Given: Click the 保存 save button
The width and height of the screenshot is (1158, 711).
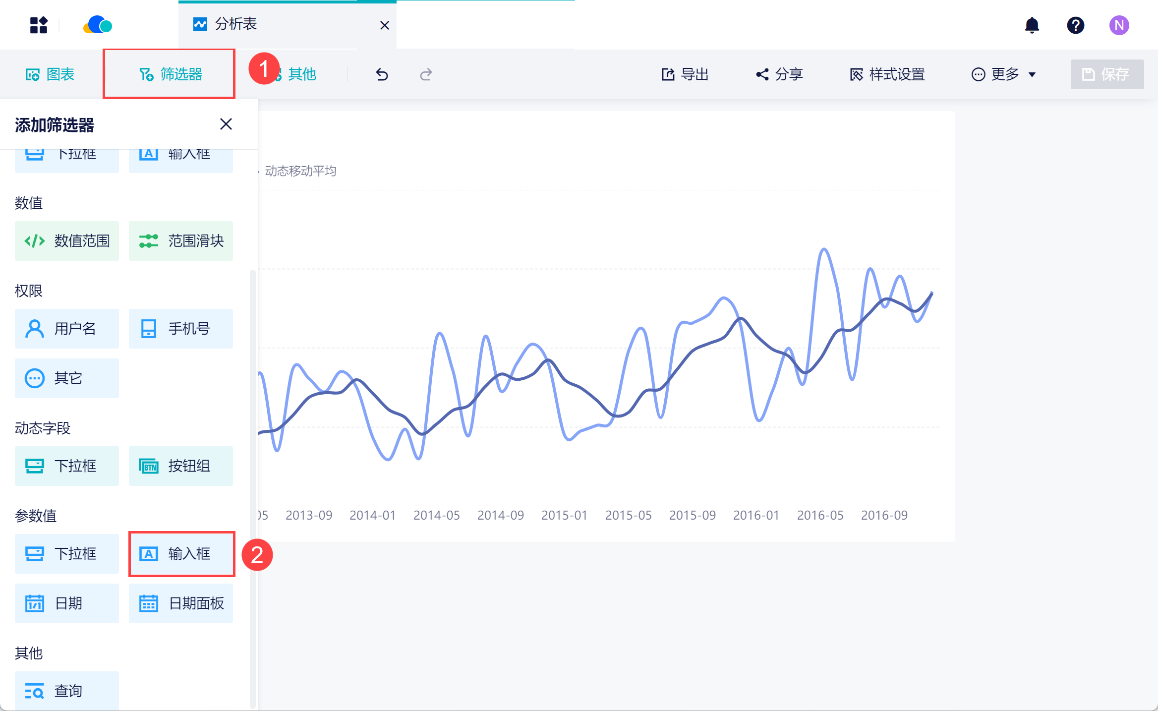Looking at the screenshot, I should [x=1107, y=74].
